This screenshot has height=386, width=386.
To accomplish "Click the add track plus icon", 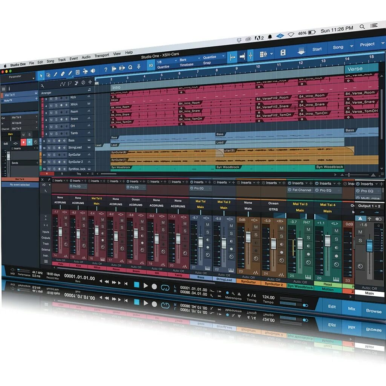I will click(90, 82).
